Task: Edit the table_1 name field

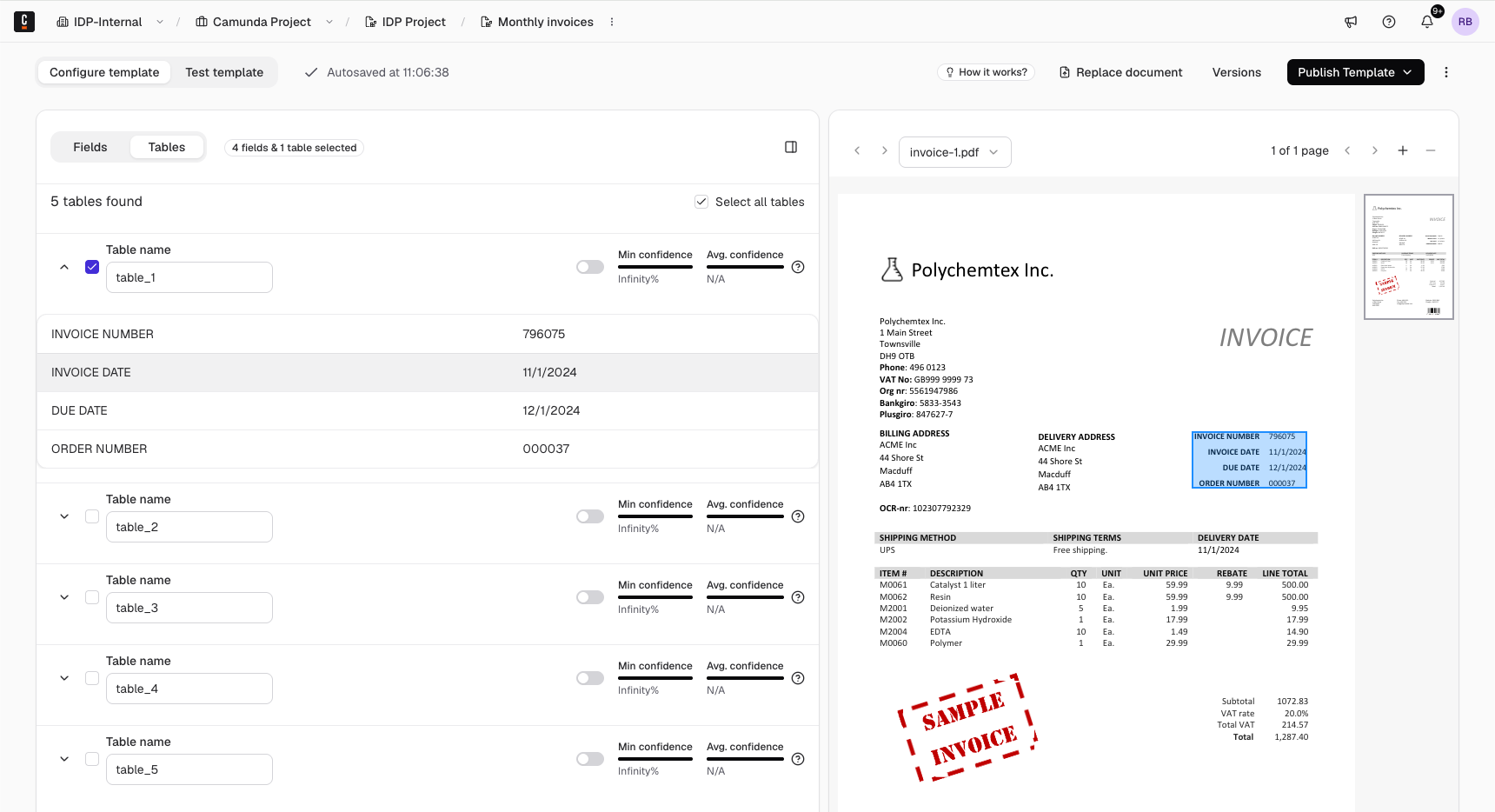Action: [x=189, y=277]
